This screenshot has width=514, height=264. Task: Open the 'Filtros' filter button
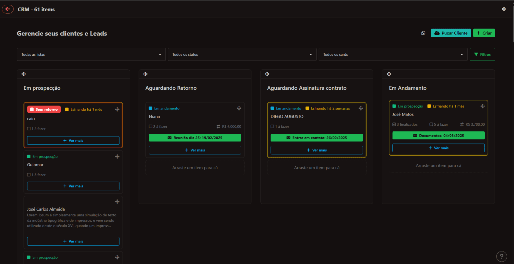482,54
